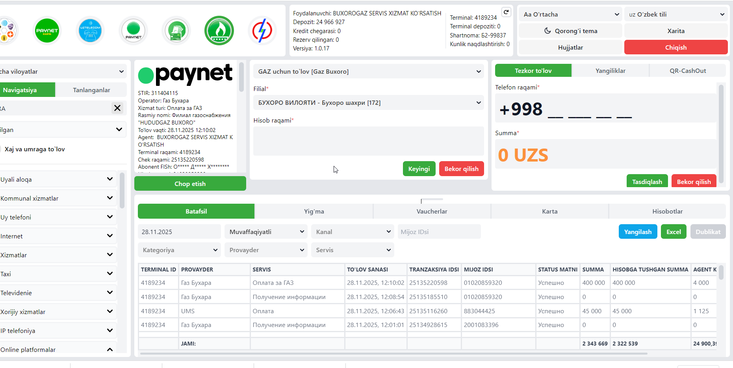
Task: Open the Muvaffaqiyatli status filter dropdown
Action: click(266, 232)
